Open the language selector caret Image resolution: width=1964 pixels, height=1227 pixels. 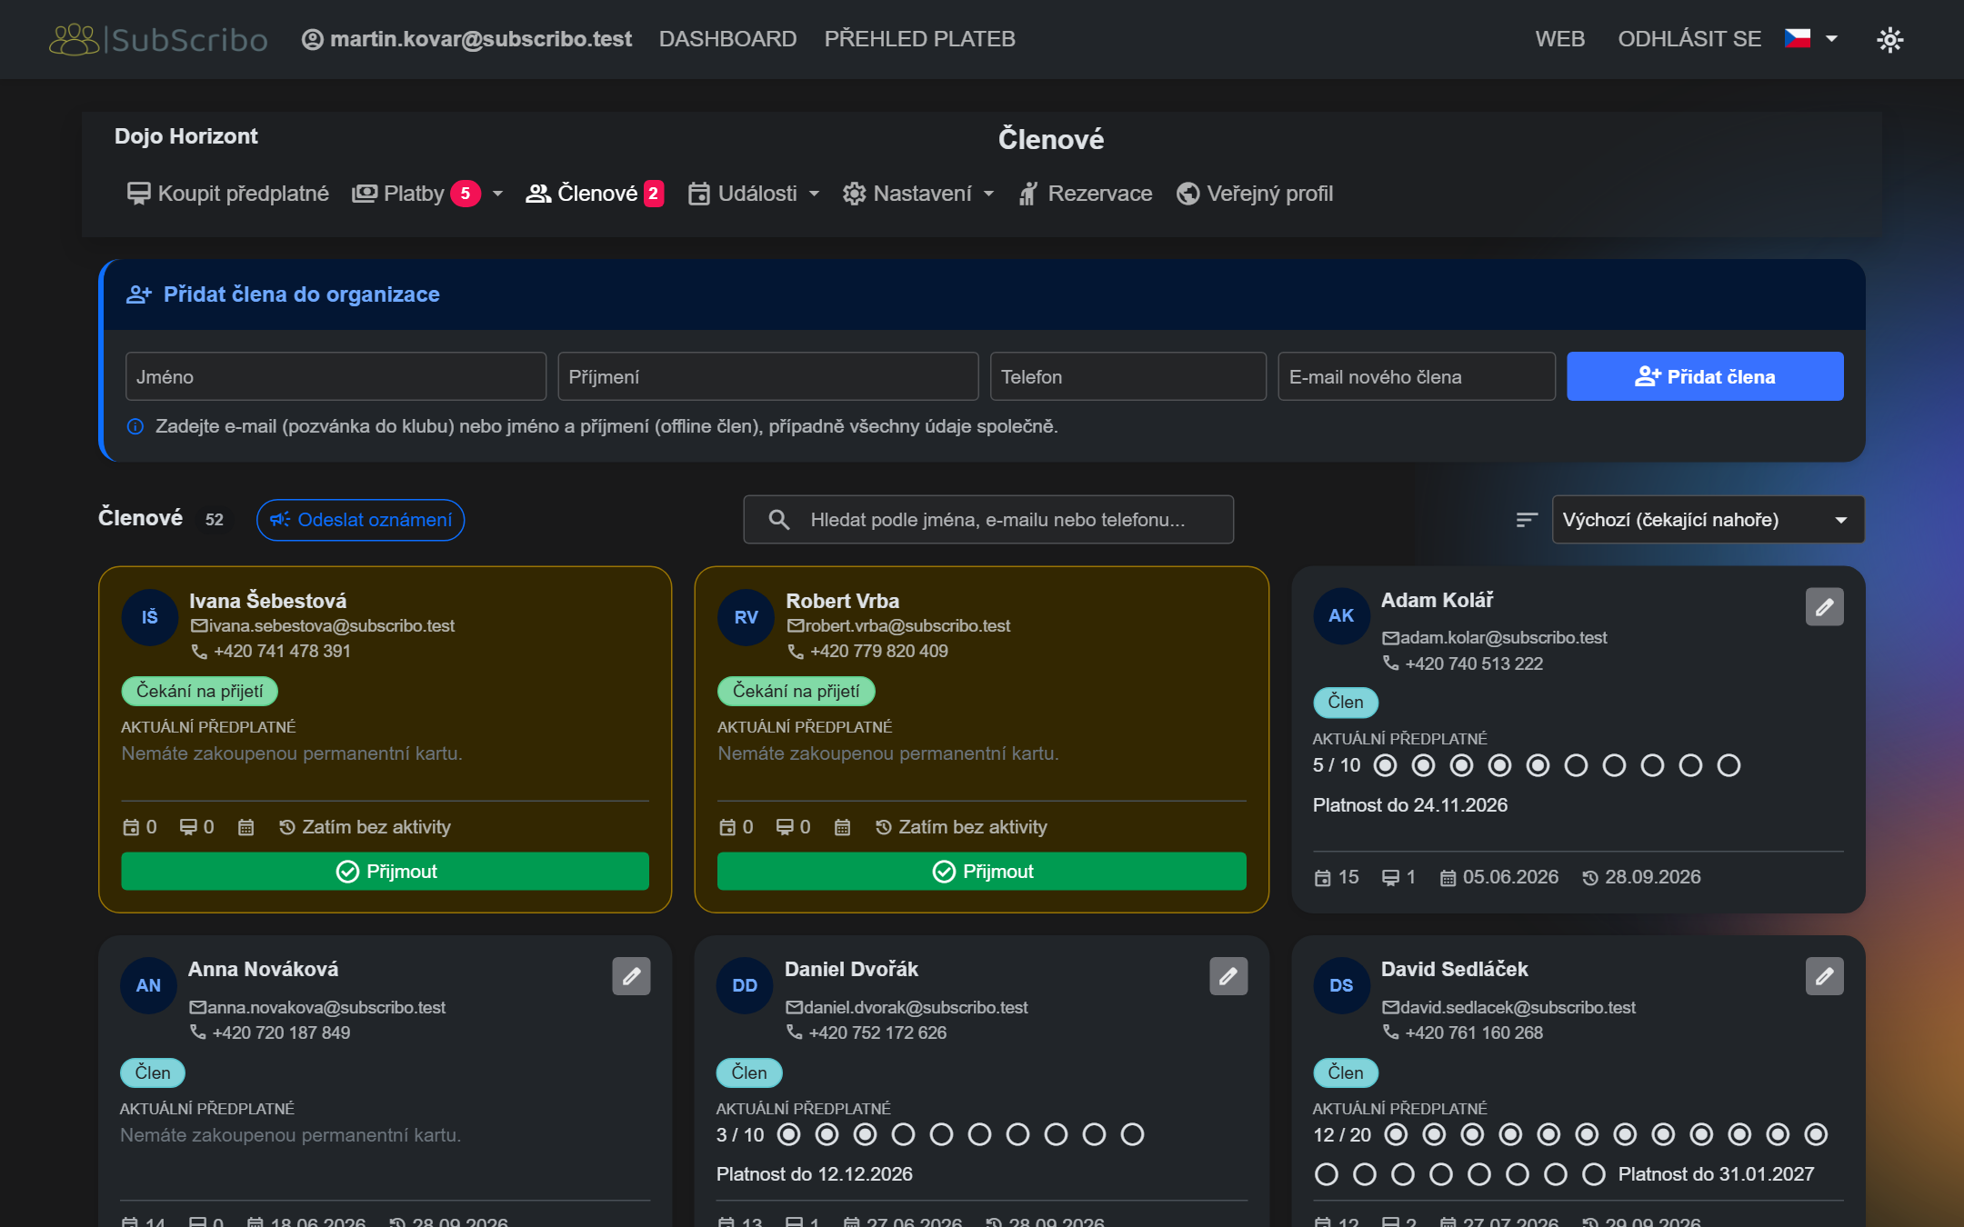[x=1831, y=38]
